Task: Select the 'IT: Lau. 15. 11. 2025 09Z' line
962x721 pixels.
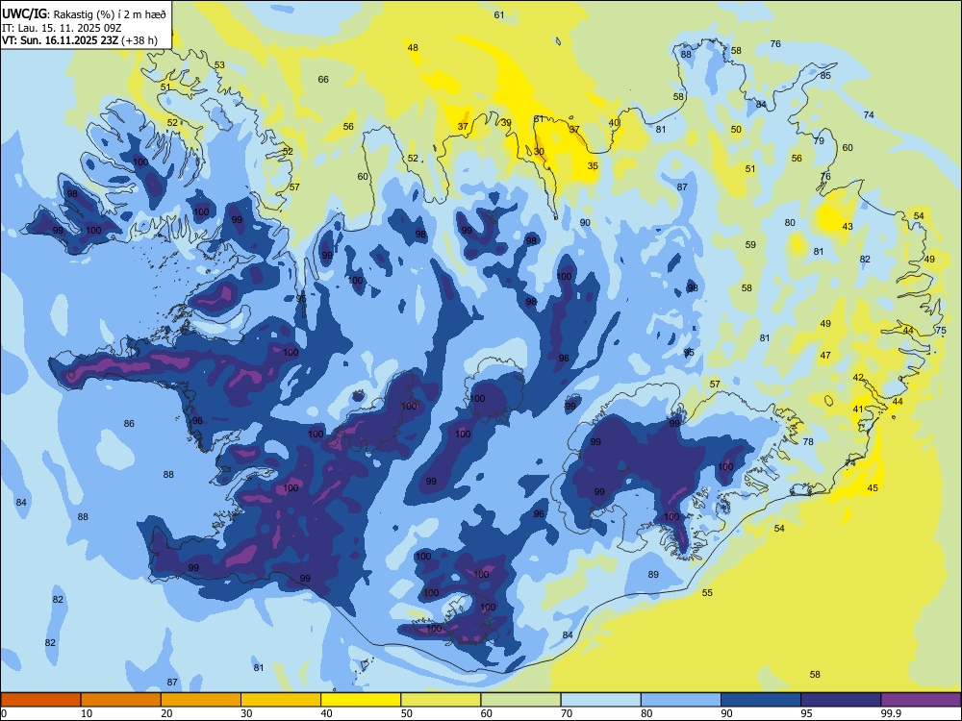Action: pos(62,28)
